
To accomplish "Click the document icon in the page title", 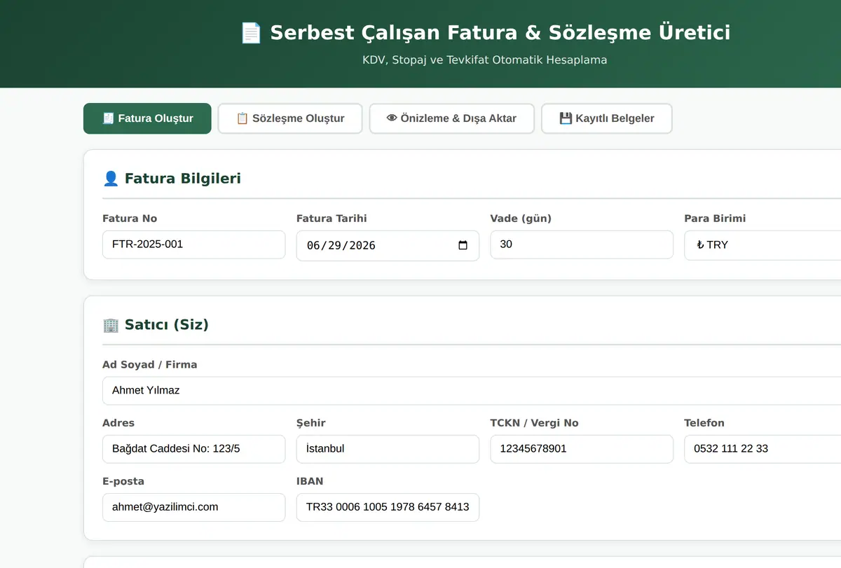I will point(251,33).
